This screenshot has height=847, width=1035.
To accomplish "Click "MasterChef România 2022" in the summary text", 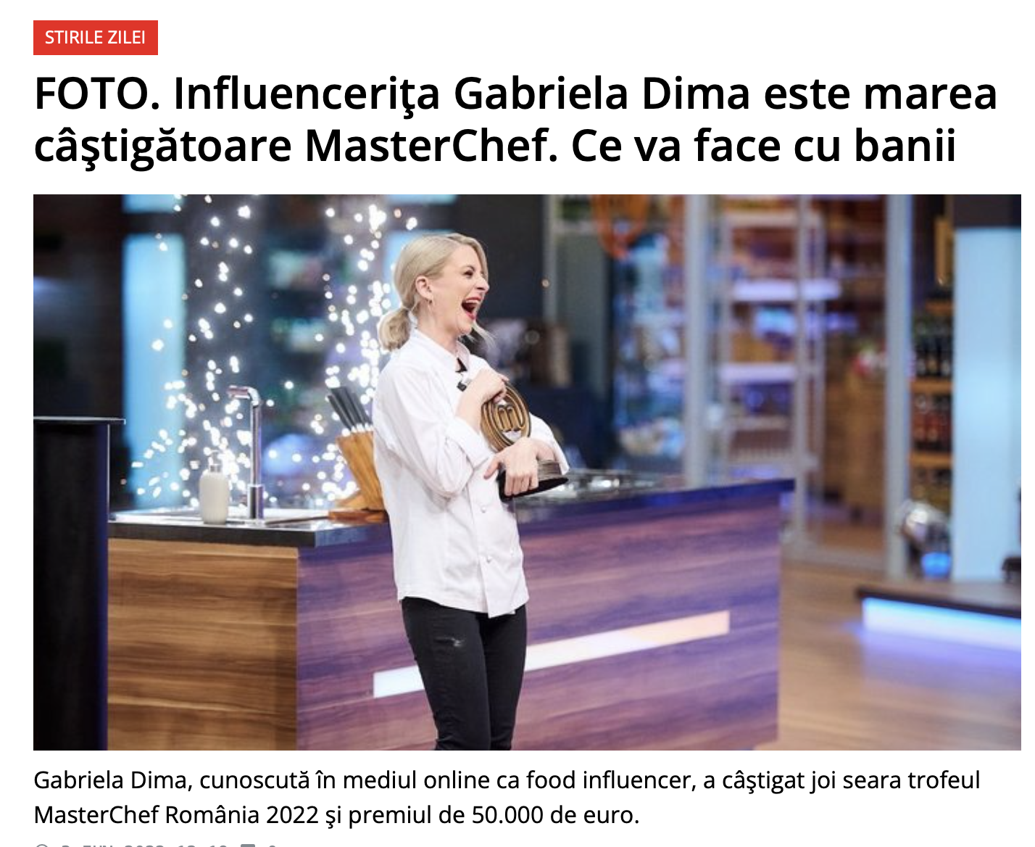I will pyautogui.click(x=176, y=815).
